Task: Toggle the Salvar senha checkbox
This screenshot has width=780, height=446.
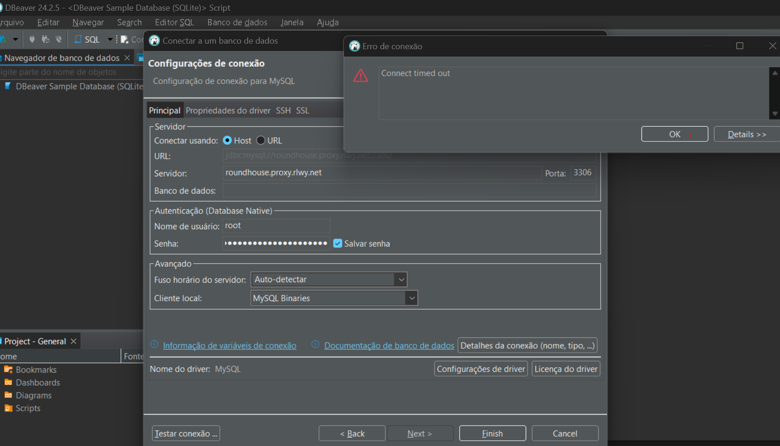Action: (338, 243)
